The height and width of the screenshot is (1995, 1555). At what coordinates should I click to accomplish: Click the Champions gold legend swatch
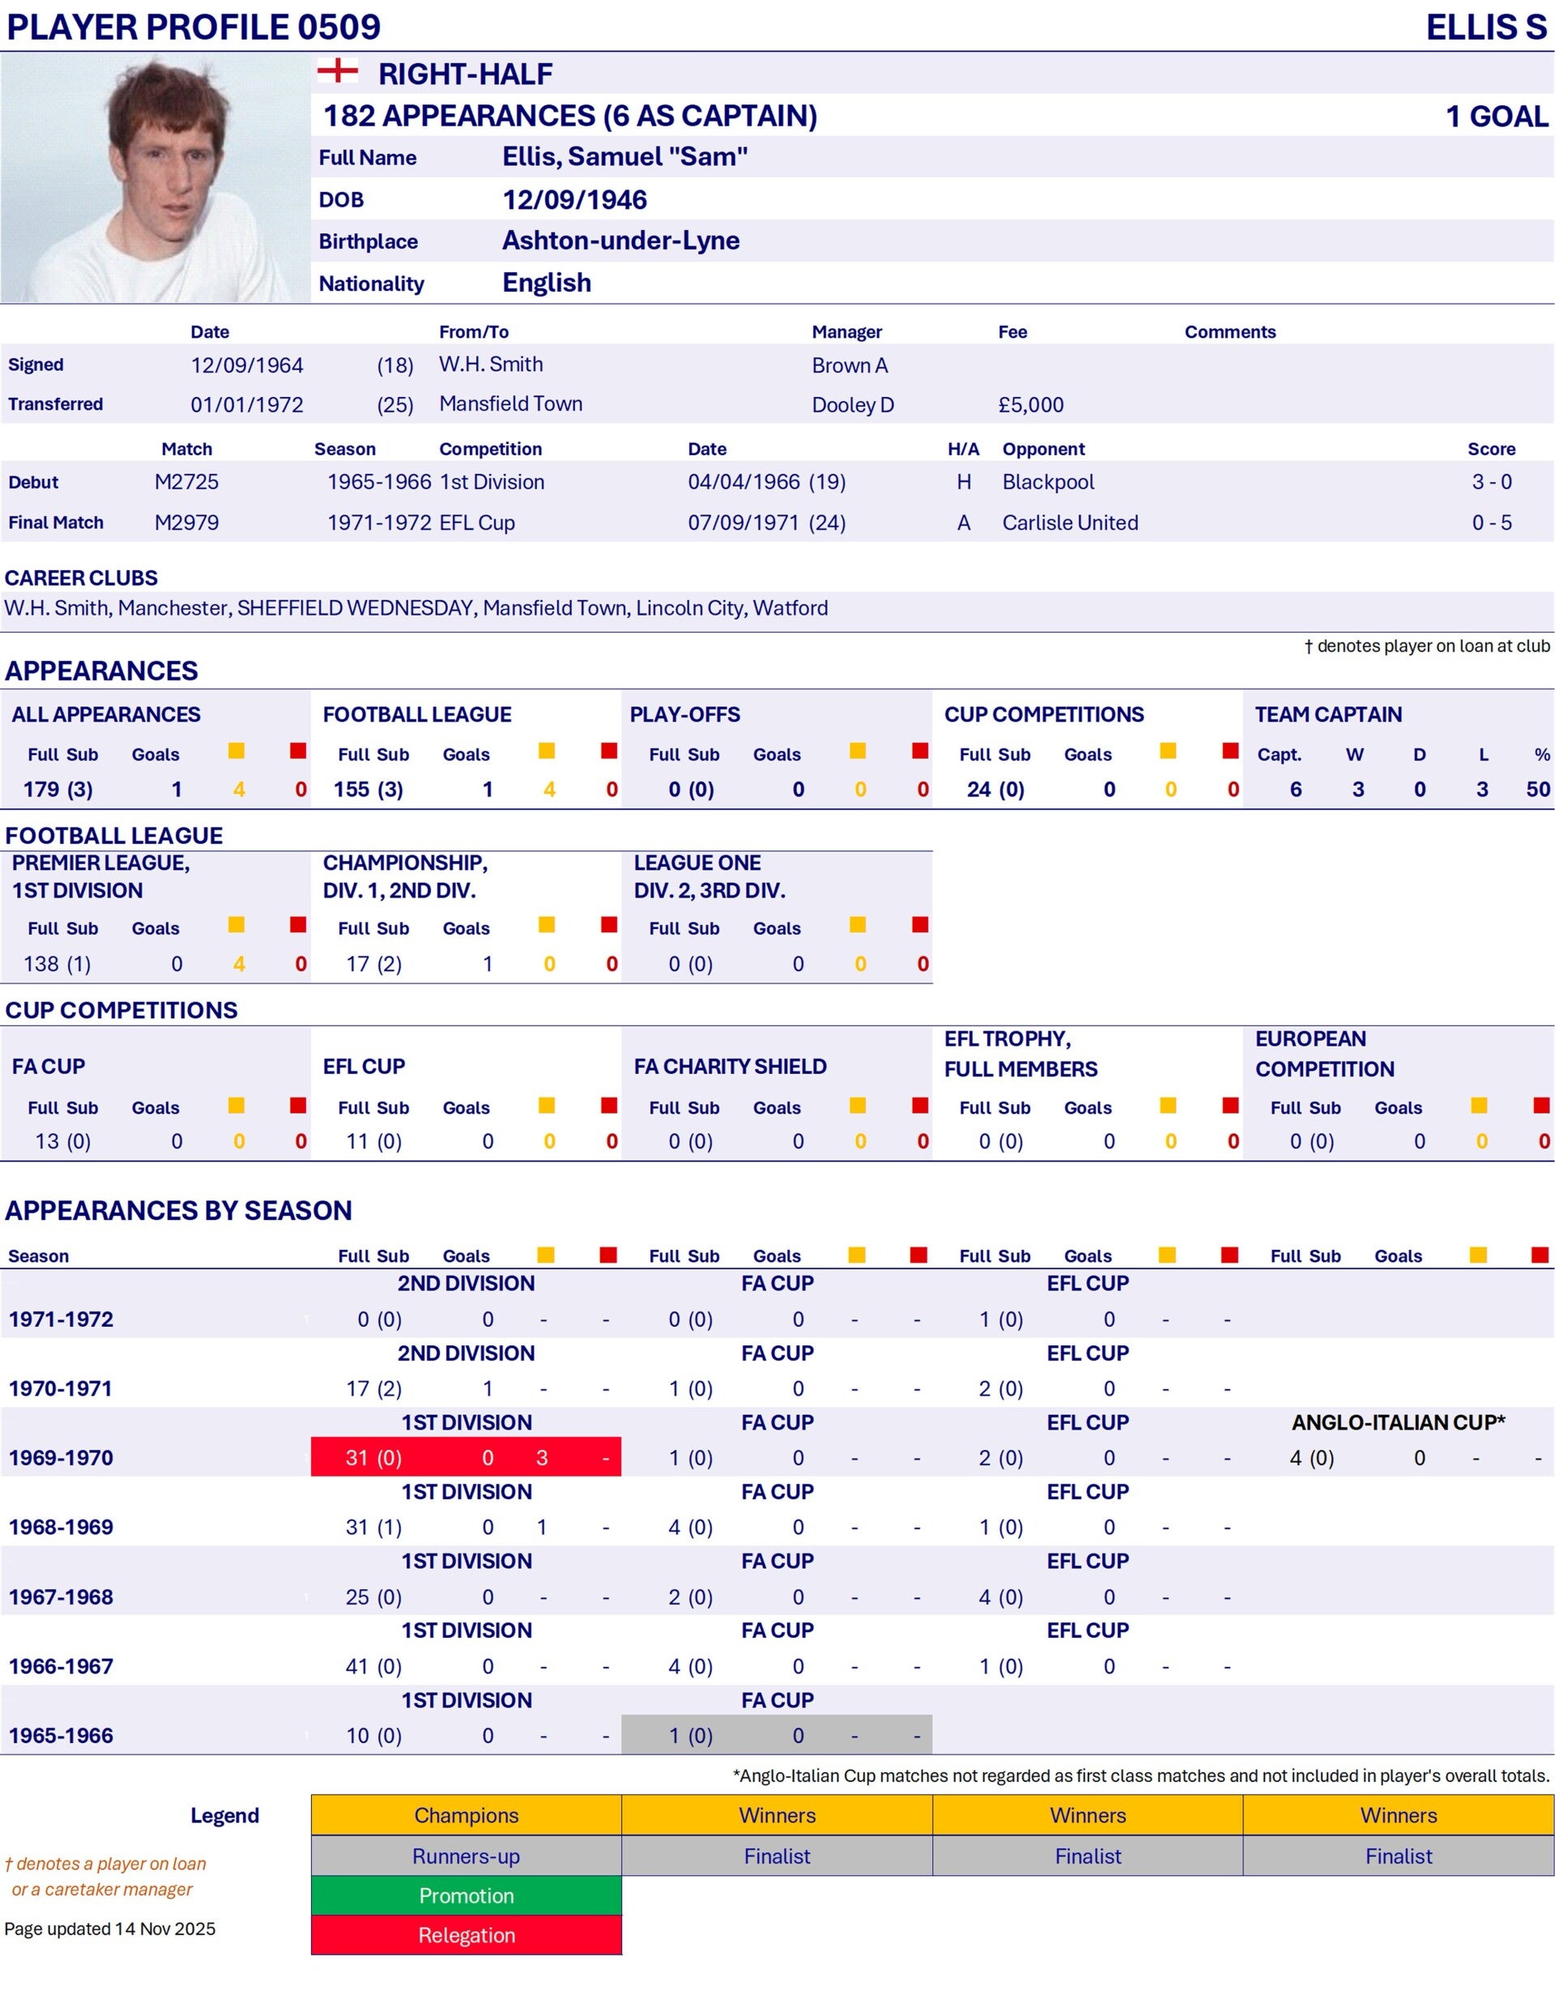click(x=466, y=1814)
